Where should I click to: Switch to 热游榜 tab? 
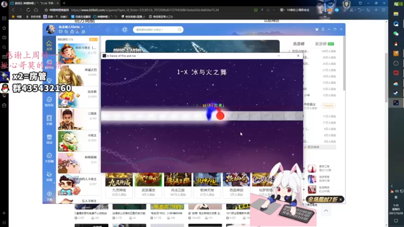tap(298, 44)
